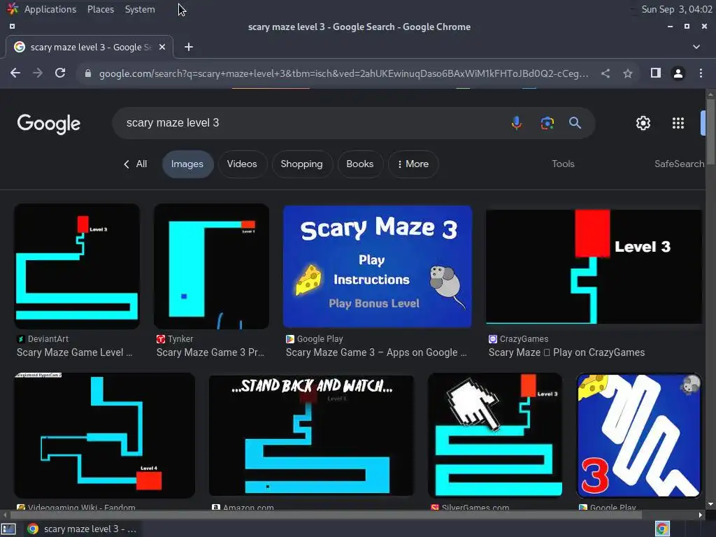Open CrazyGames Level 3 thumbnail

(594, 266)
